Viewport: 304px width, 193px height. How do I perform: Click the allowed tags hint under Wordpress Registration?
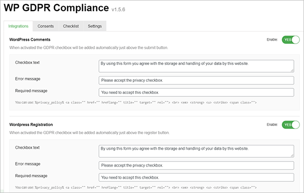click(136, 187)
